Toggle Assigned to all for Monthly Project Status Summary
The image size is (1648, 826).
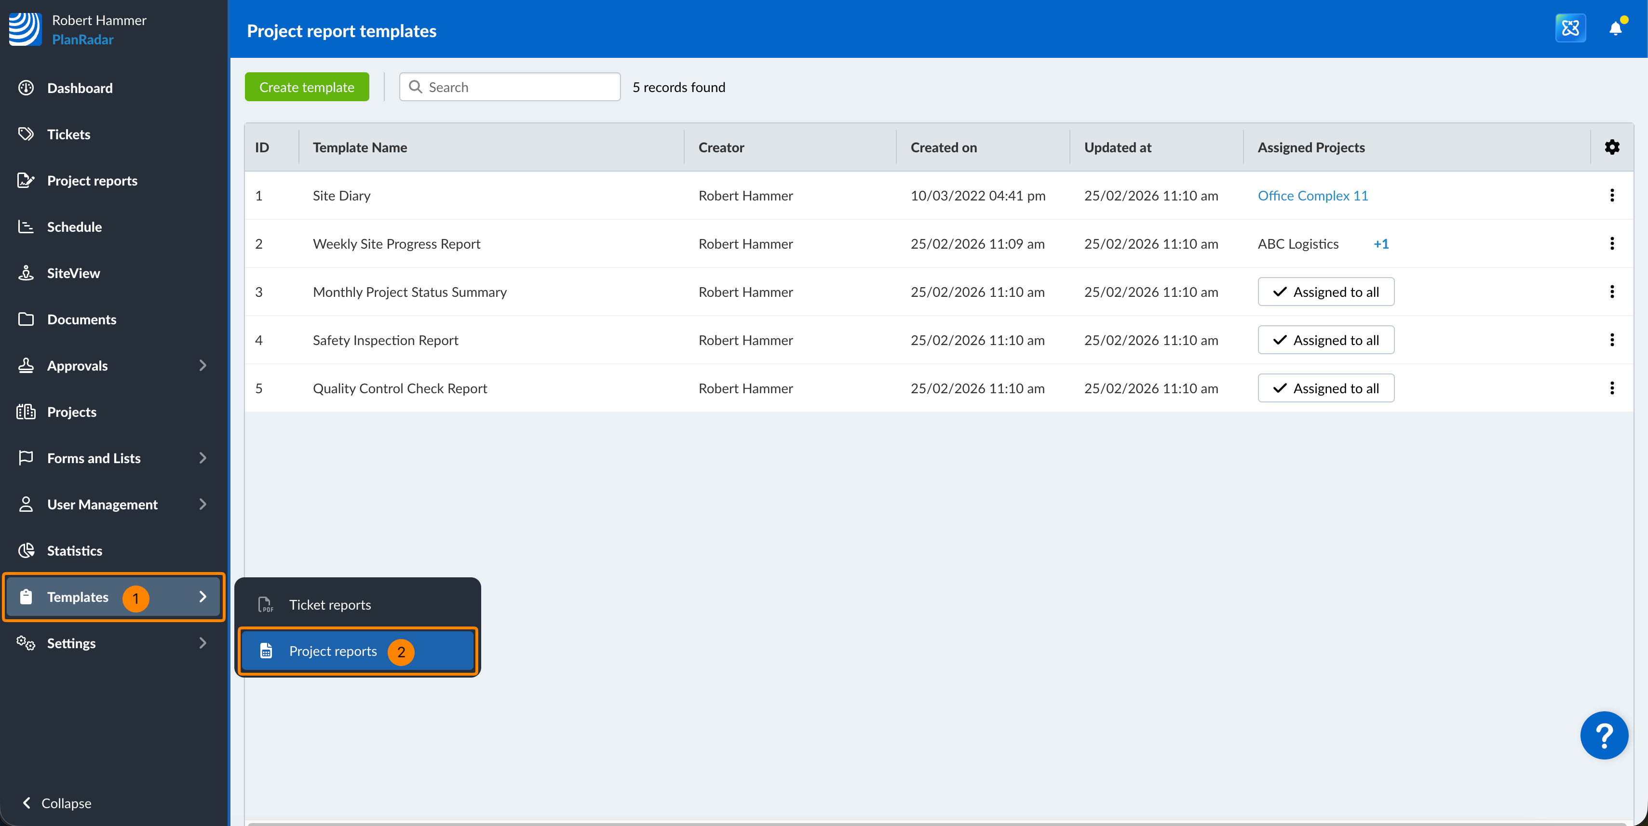coord(1325,292)
